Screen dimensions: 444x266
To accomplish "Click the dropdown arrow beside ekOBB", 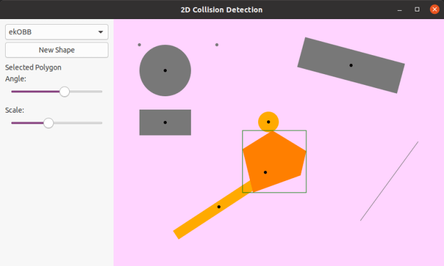I will click(100, 32).
